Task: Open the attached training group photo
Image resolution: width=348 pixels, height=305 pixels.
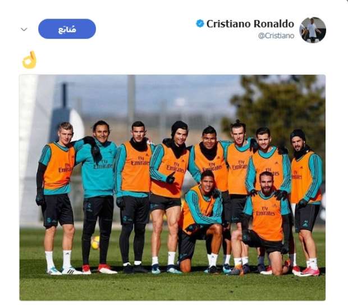Action: click(172, 188)
